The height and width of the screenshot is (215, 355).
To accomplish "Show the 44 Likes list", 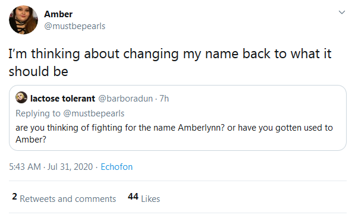I will (x=144, y=198).
